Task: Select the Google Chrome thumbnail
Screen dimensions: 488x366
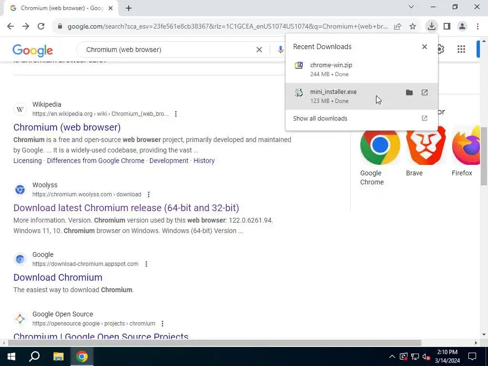Action: [380, 145]
